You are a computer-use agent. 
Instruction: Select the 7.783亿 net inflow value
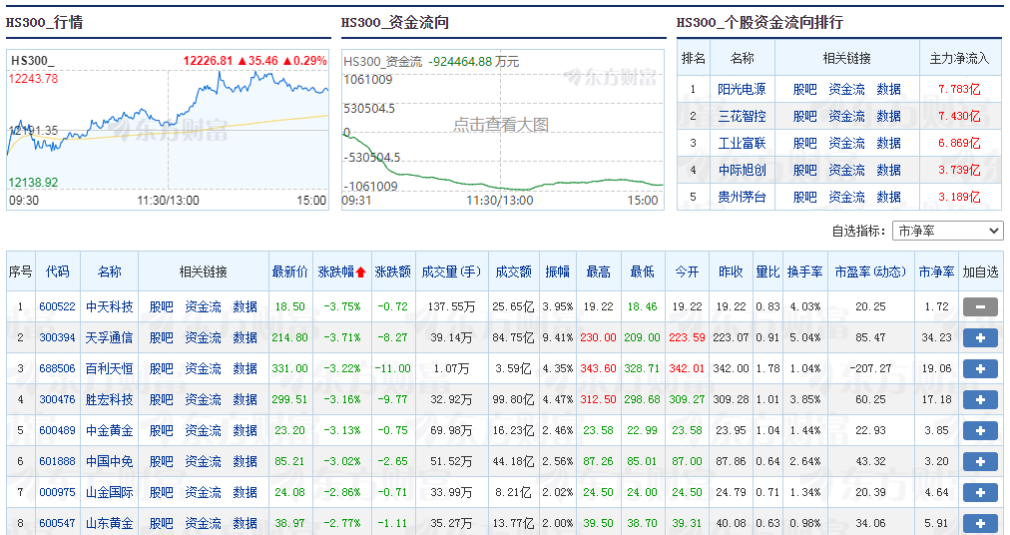(x=959, y=89)
